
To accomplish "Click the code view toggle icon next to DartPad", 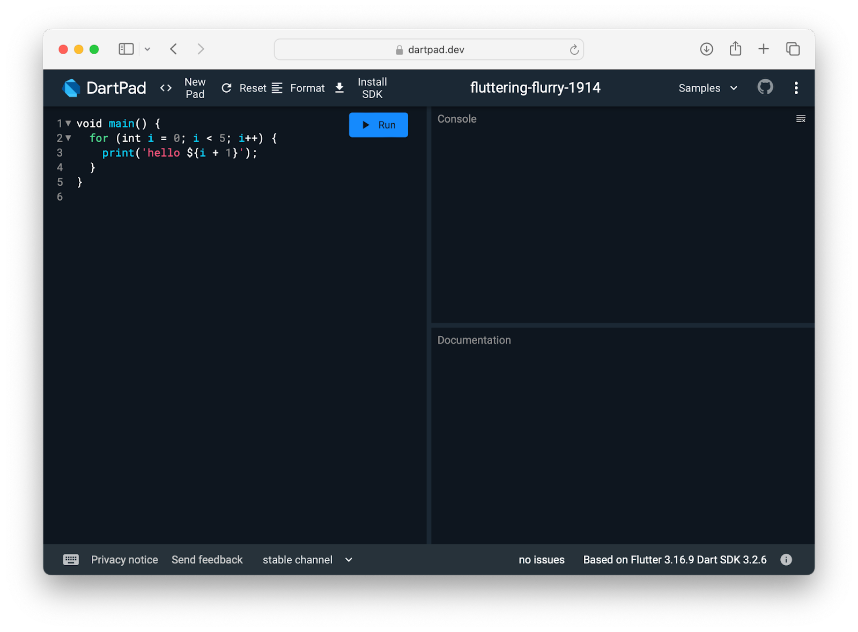I will [x=166, y=88].
